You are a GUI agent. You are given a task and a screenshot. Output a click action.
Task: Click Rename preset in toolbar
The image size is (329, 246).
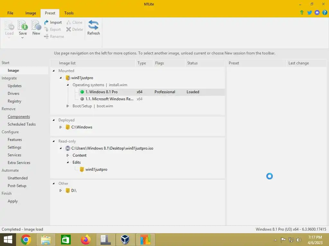point(54,37)
